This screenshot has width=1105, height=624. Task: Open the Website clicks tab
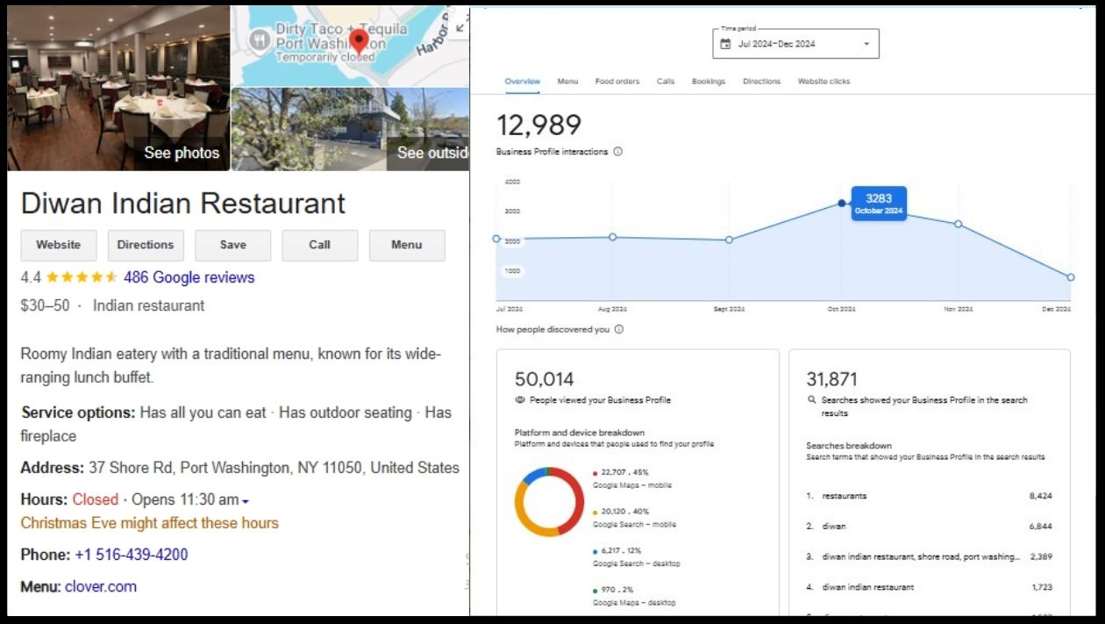[823, 82]
